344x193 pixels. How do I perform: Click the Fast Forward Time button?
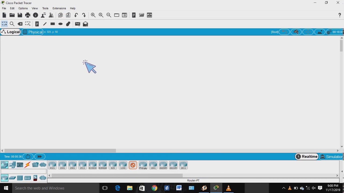click(40, 157)
